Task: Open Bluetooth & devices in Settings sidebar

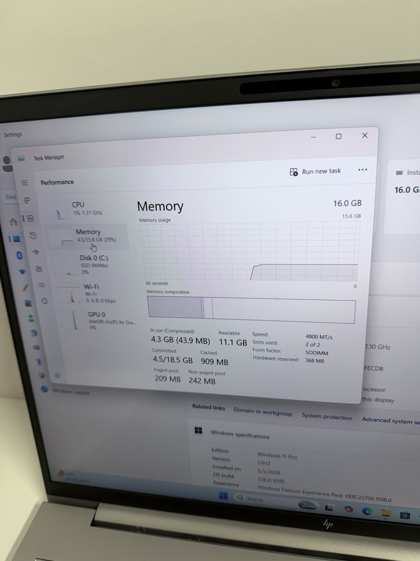Action: coord(19,255)
